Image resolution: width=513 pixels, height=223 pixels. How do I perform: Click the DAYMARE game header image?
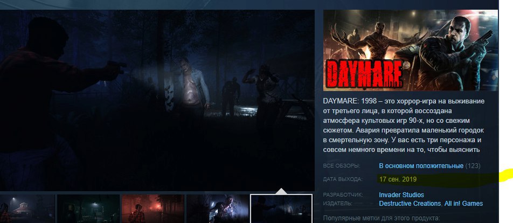pyautogui.click(x=411, y=50)
